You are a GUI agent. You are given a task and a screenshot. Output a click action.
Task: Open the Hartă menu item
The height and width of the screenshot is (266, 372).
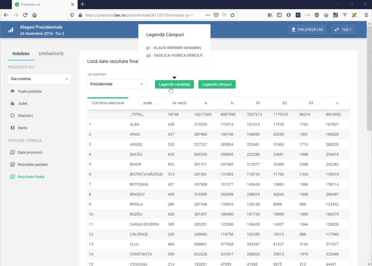tap(22, 128)
